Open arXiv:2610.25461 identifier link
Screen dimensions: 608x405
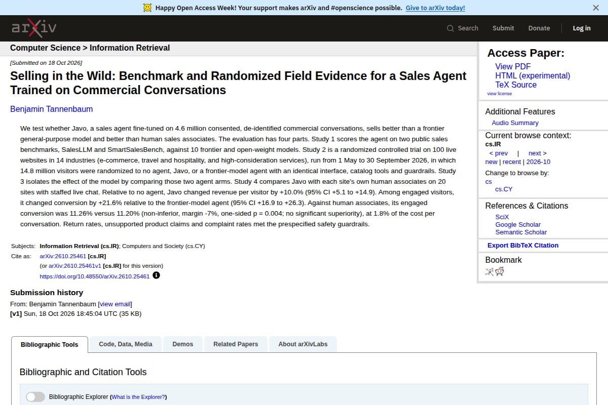tap(63, 256)
